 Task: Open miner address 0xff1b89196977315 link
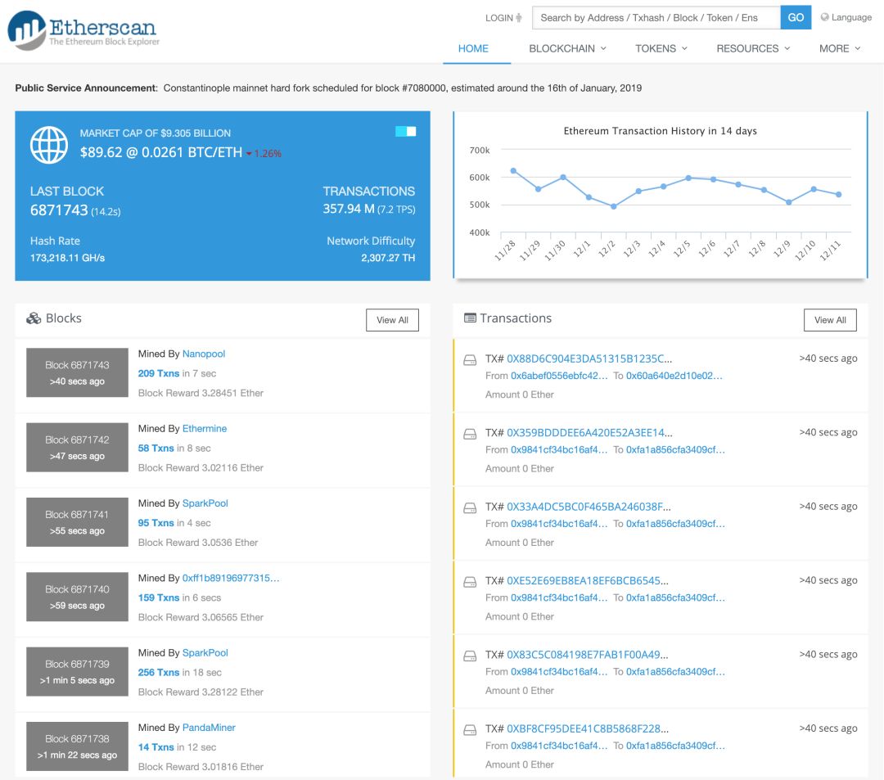[x=231, y=578]
